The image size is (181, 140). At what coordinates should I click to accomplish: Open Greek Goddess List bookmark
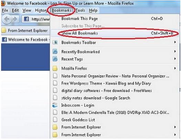(x=115, y=120)
